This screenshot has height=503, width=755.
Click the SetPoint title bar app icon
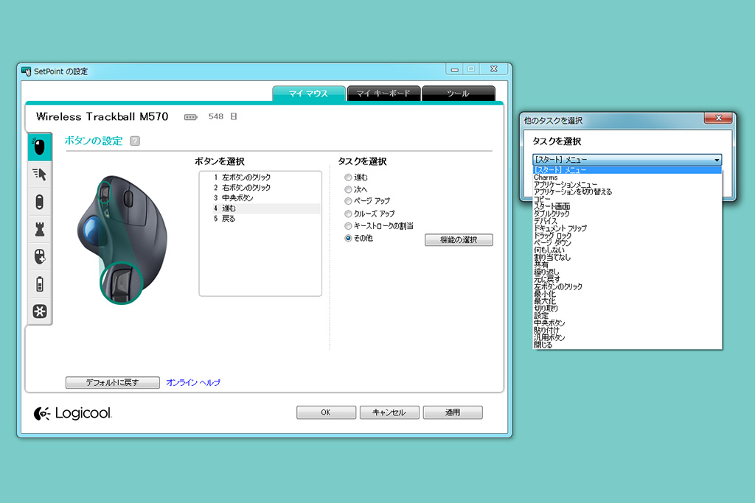pos(26,71)
